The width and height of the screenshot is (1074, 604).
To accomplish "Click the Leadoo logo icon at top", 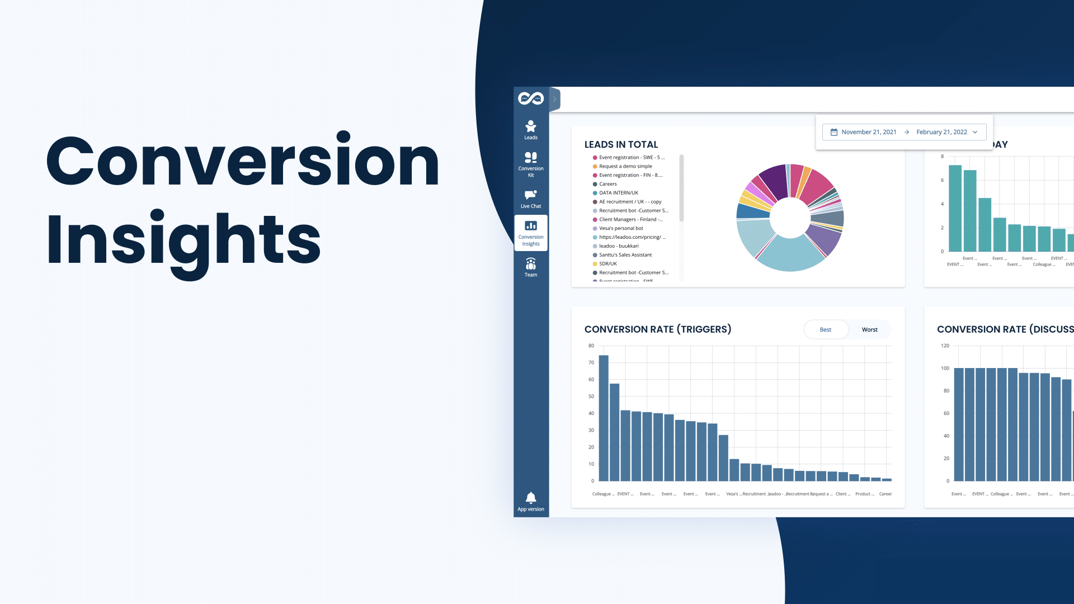I will (530, 99).
